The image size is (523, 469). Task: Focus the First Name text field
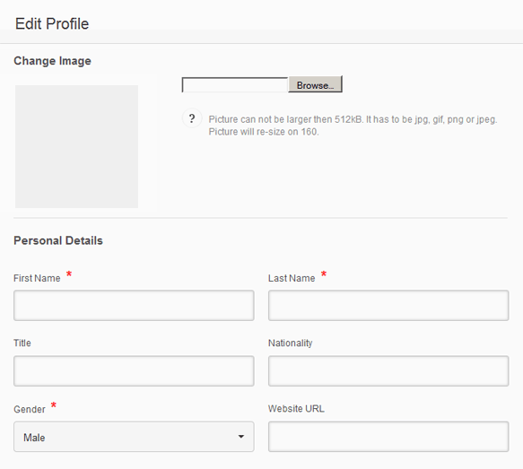[134, 305]
